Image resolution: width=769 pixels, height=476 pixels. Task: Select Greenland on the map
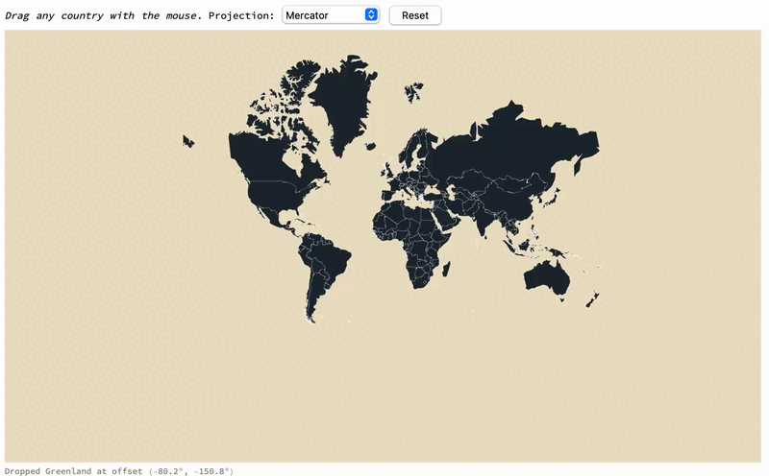pyautogui.click(x=346, y=106)
